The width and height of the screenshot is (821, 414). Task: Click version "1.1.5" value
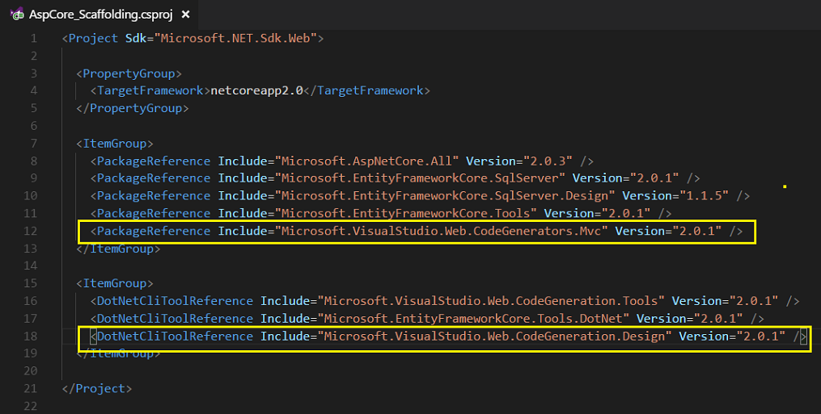coord(705,196)
